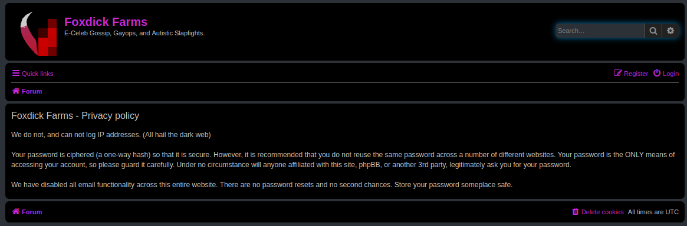The image size is (687, 226).
Task: Expand the Quick links dropdown text
Action: click(x=38, y=74)
